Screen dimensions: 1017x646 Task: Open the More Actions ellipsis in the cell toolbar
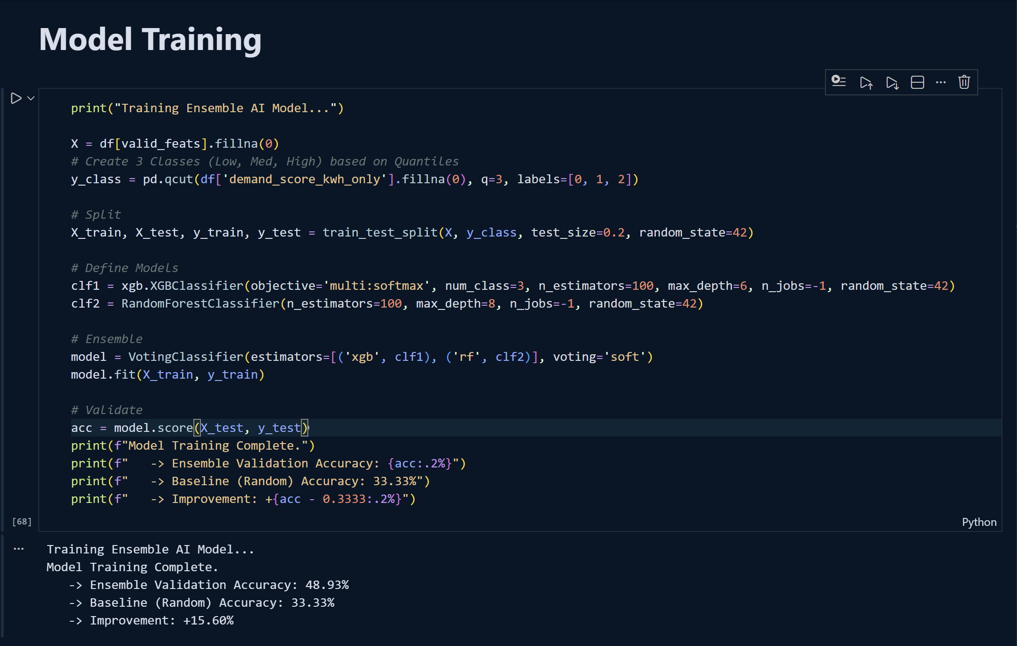point(940,82)
